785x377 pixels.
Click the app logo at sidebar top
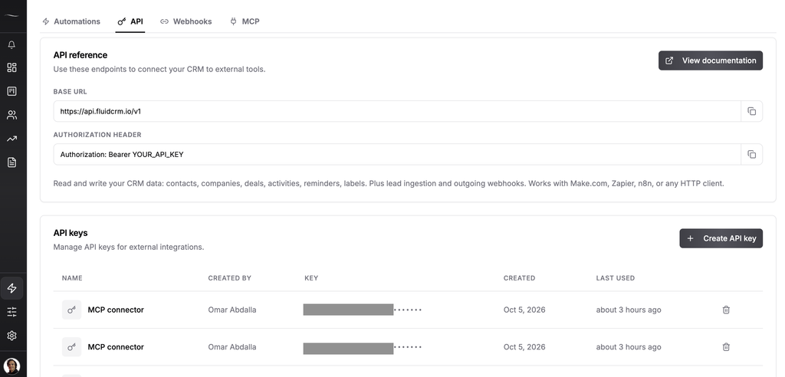point(11,15)
